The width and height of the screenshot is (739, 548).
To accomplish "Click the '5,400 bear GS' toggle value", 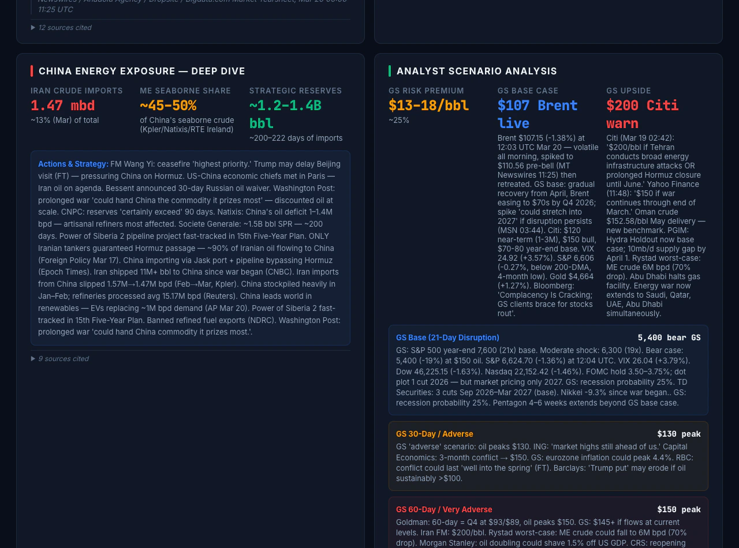I will (669, 337).
